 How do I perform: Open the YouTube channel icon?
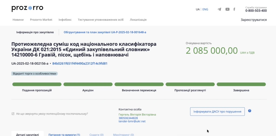(x=227, y=9)
